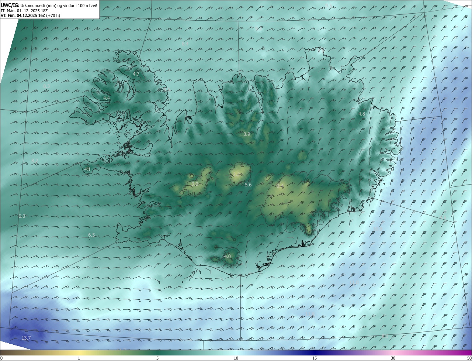472x361 pixels.
Task: Click the 4.8 value label in east Iceland
Action: 362,114
